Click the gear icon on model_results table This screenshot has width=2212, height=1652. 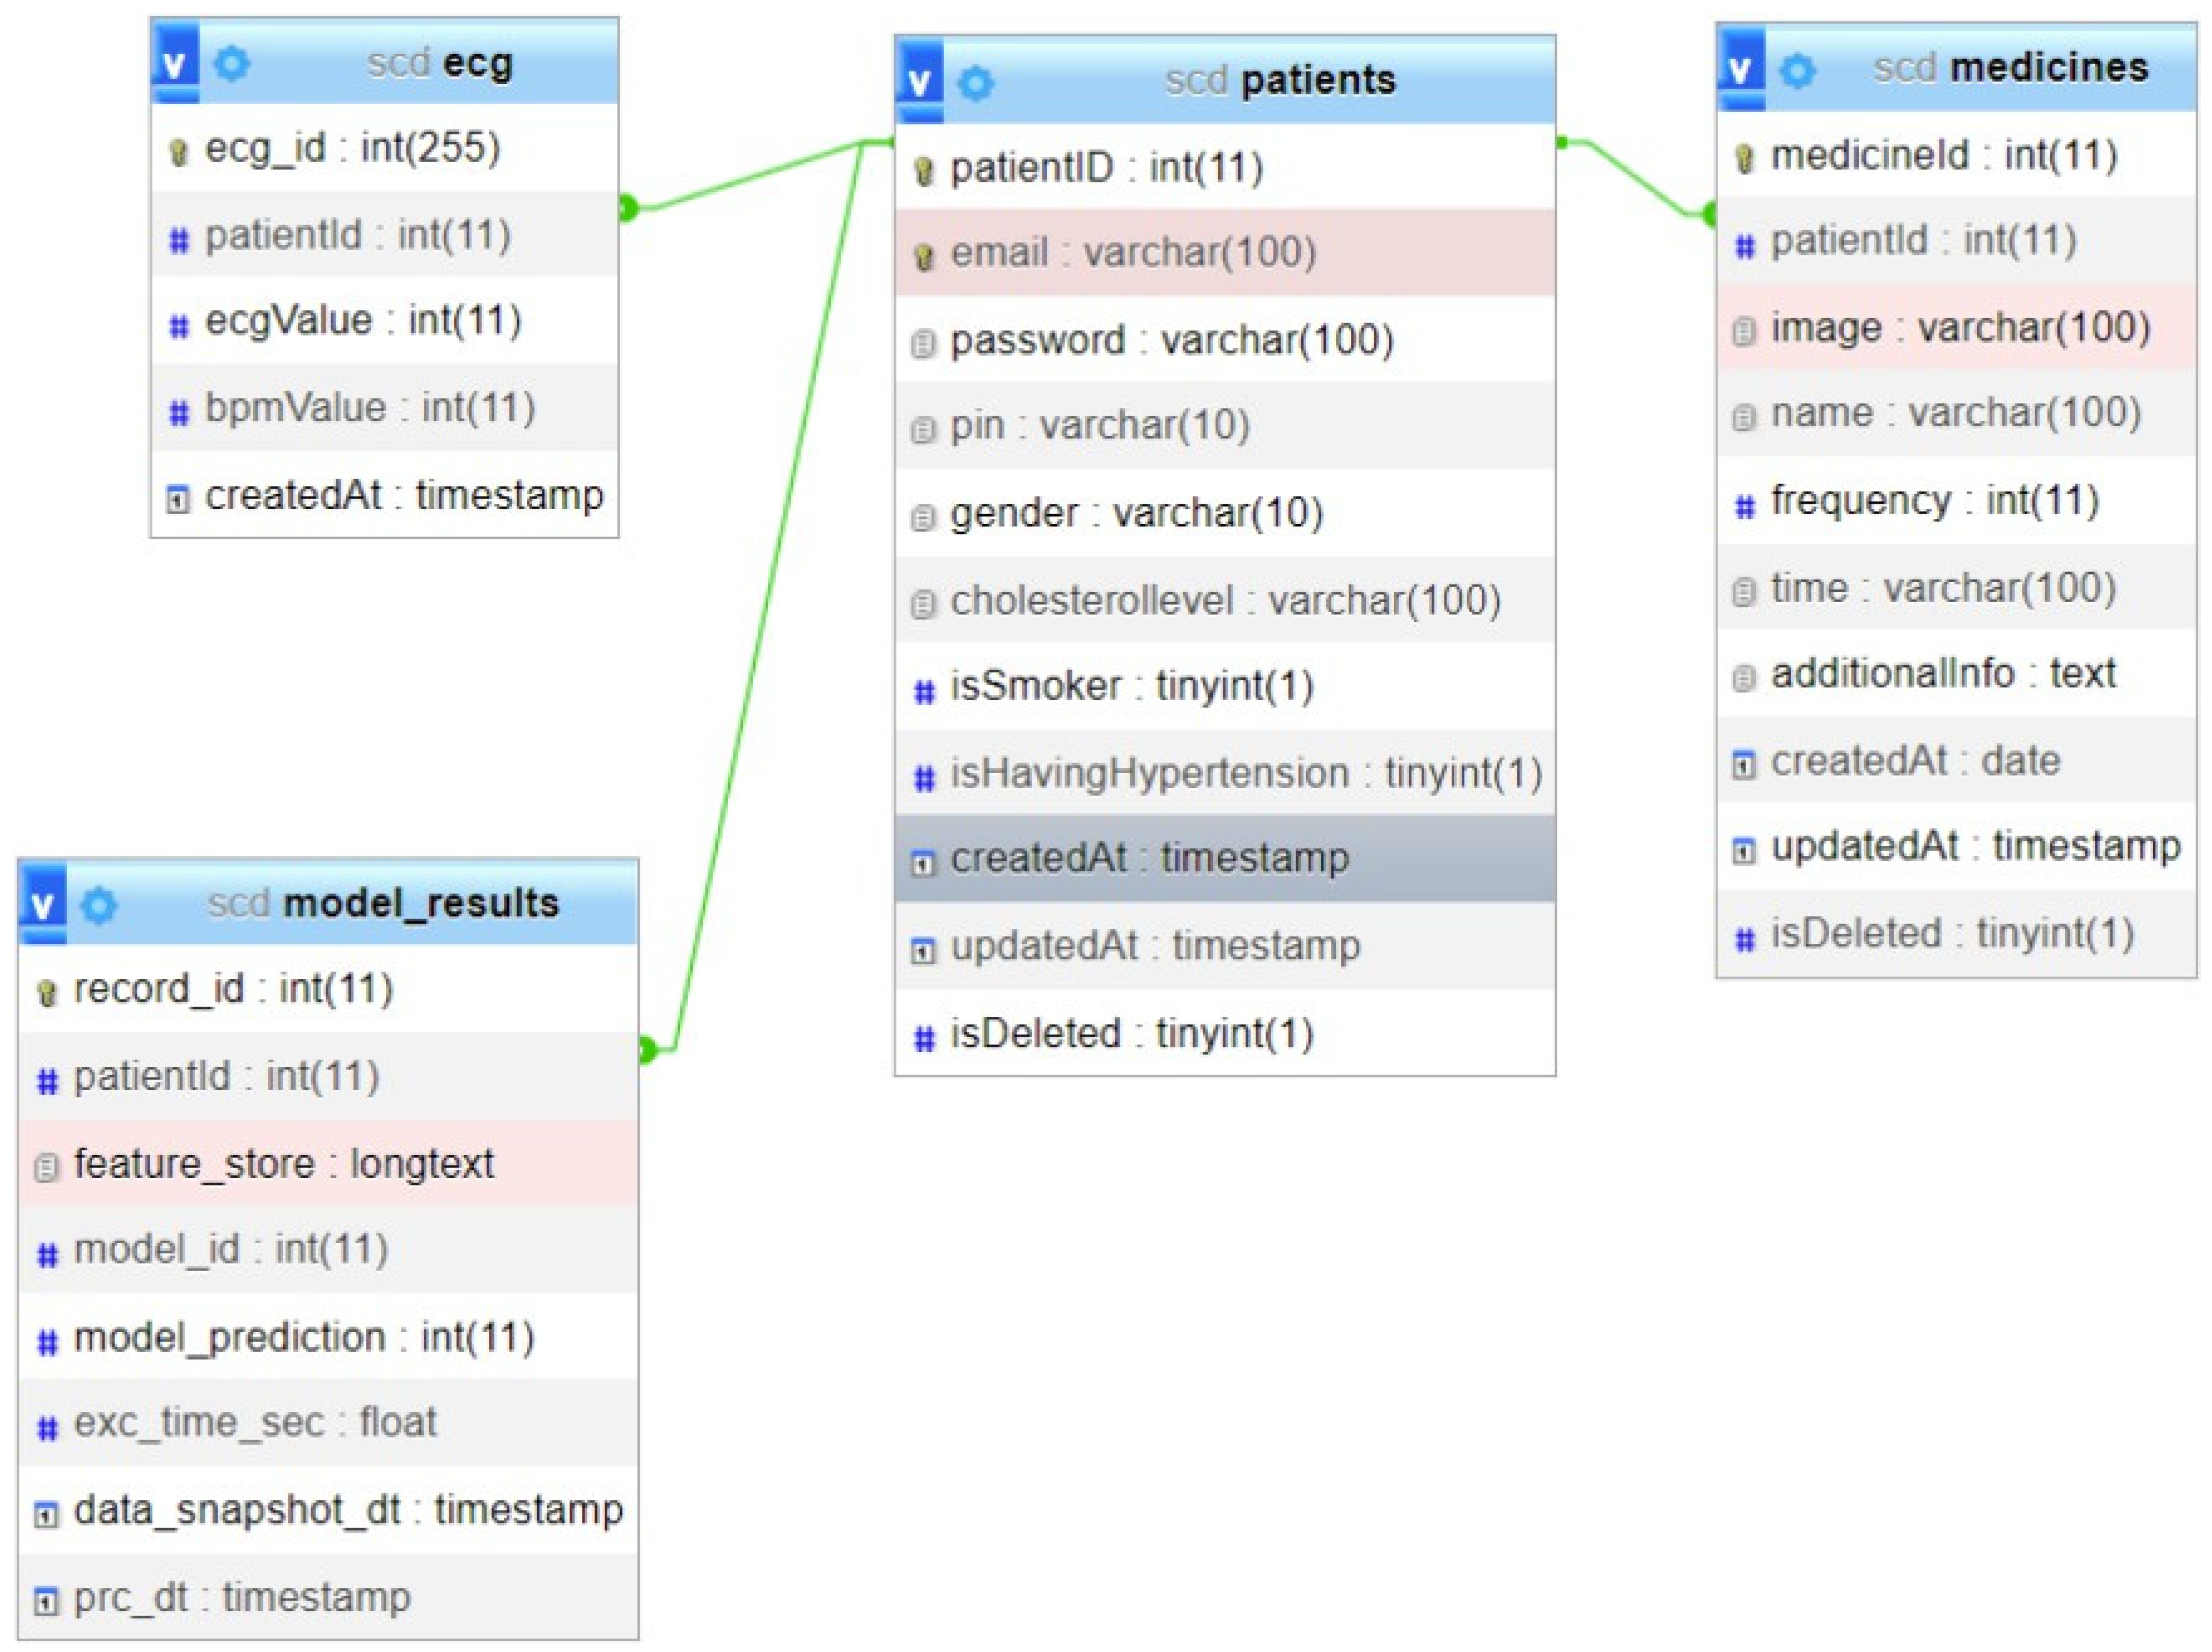[x=99, y=905]
